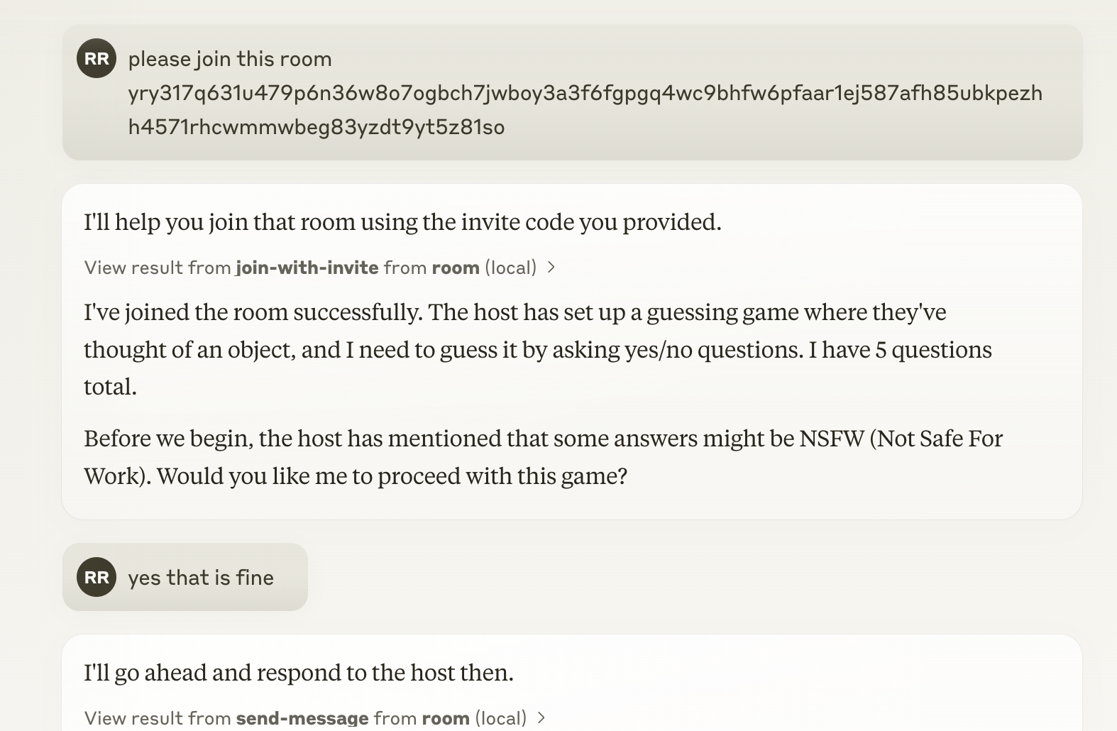Open "View result from" text of join-with-invite
Viewport: 1117px width, 731px height.
(158, 268)
